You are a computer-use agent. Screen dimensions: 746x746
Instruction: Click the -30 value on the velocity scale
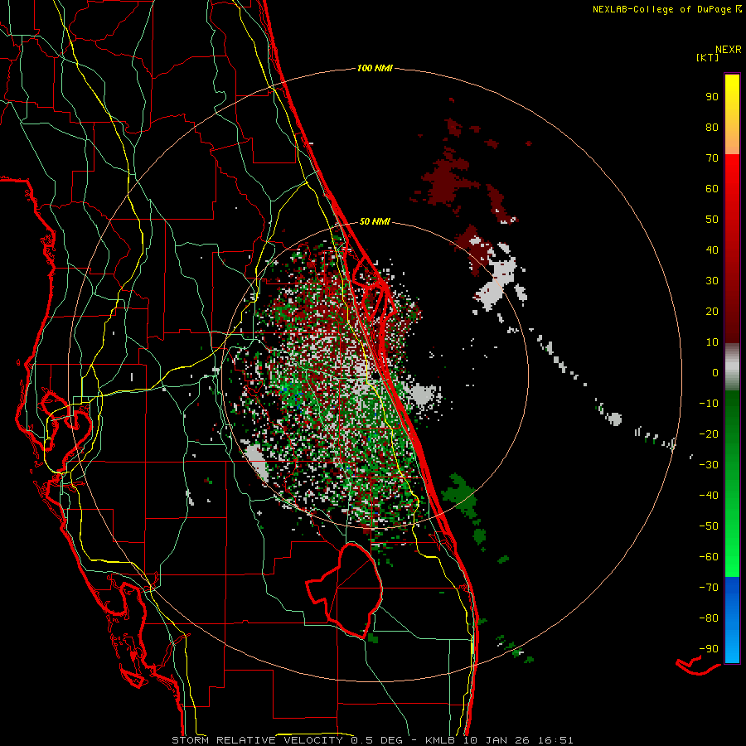(709, 465)
